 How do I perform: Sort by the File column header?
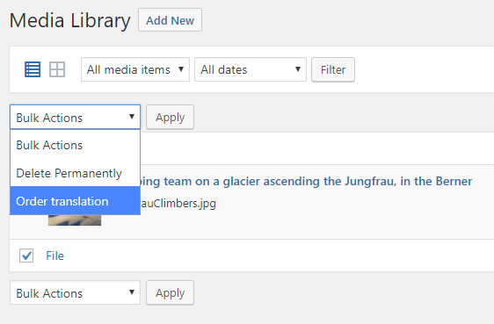(54, 256)
